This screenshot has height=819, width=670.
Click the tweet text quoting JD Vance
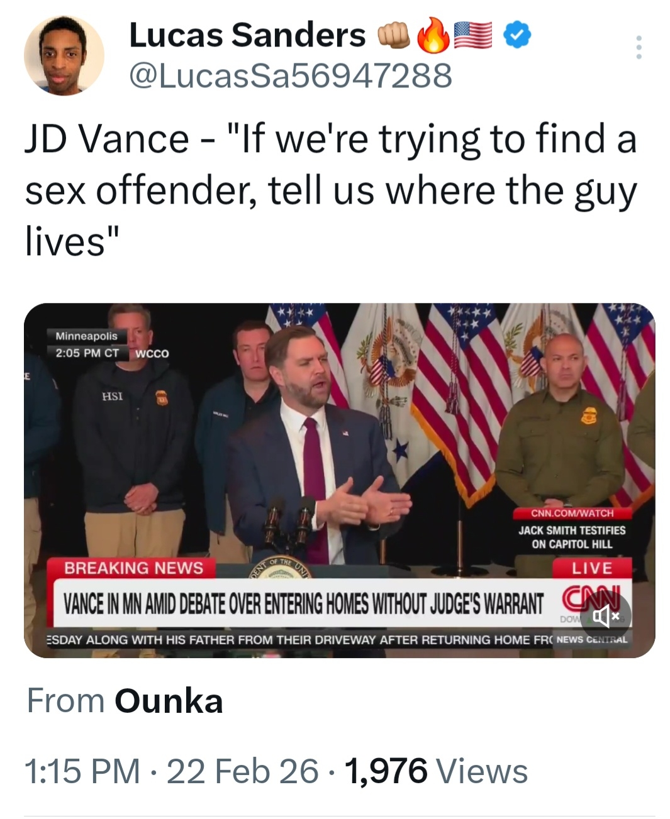[330, 189]
